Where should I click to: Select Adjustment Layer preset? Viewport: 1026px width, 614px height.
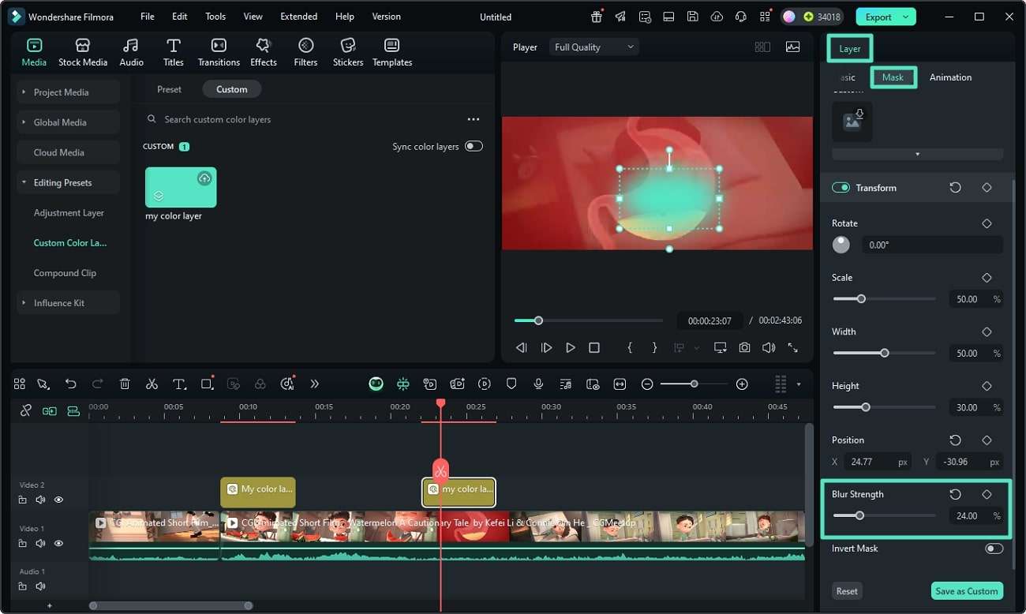tap(69, 213)
